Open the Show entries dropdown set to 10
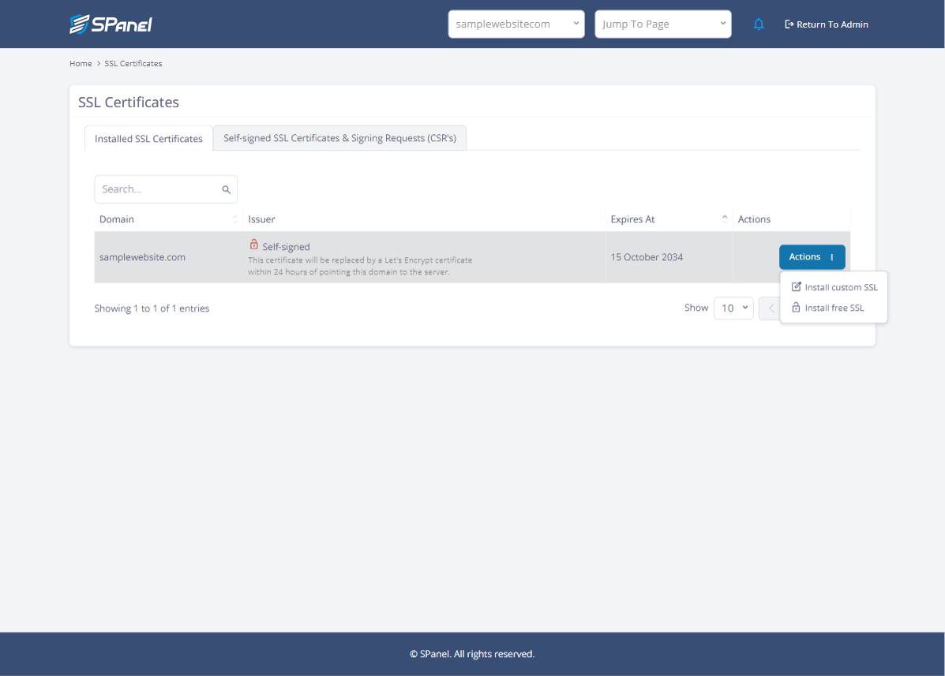This screenshot has width=945, height=676. coord(733,308)
